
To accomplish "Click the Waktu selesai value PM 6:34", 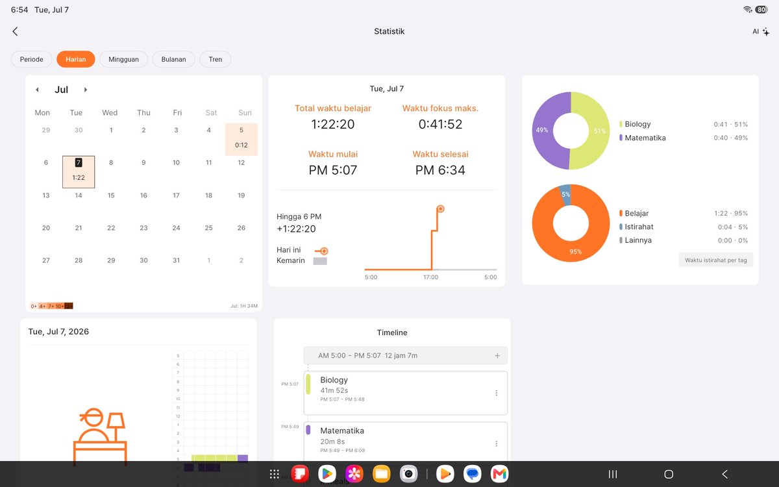I will pyautogui.click(x=440, y=170).
